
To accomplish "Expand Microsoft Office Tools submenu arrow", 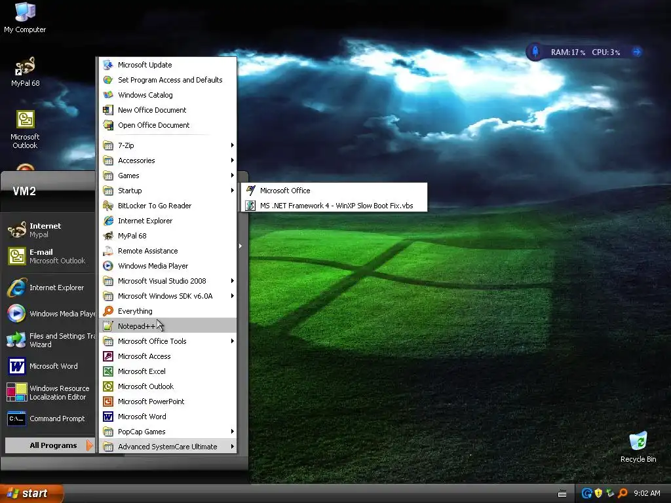I will click(233, 341).
